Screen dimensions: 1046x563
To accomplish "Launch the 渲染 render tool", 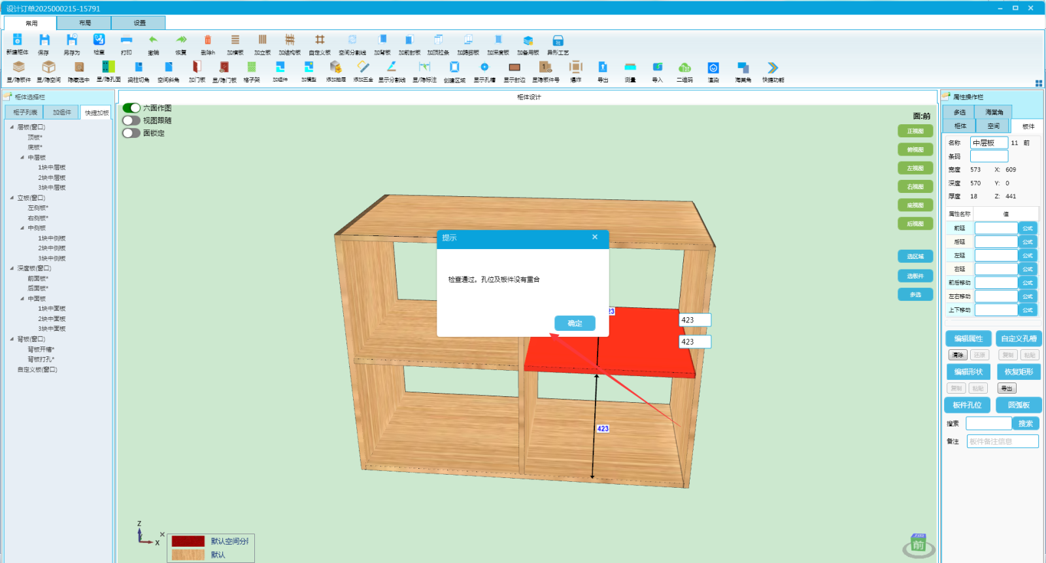I will click(x=713, y=67).
